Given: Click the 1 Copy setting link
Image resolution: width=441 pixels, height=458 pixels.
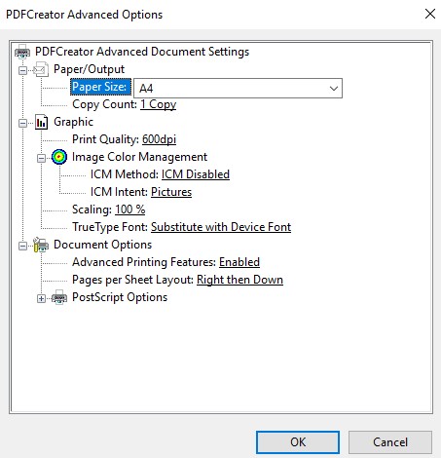Looking at the screenshot, I should click(159, 104).
